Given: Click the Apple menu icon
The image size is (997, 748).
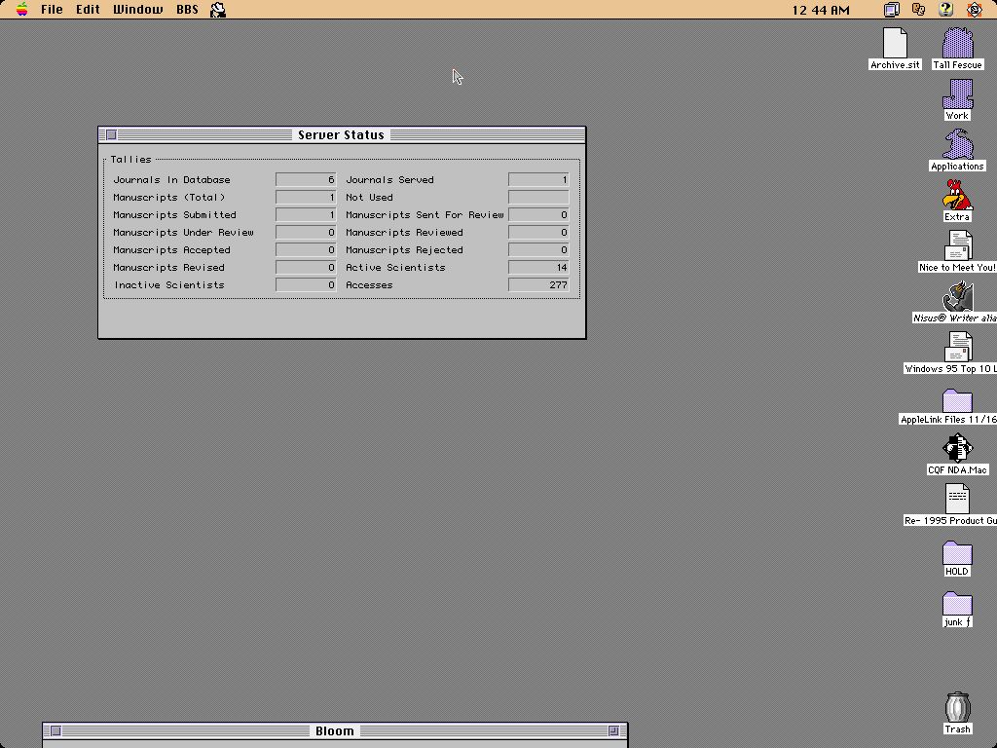Looking at the screenshot, I should click(21, 10).
